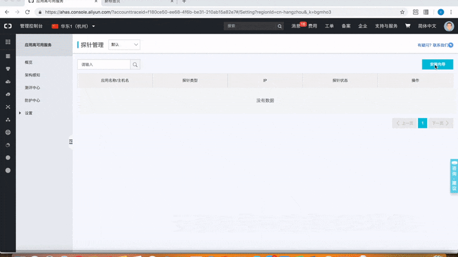The width and height of the screenshot is (458, 257).
Task: Click the 有疑问？联系我们 link
Action: [x=433, y=45]
